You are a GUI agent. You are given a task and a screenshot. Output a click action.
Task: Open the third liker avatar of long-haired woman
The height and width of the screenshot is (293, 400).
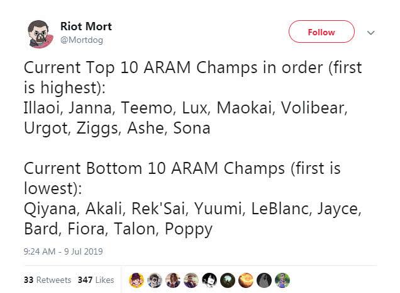173,280
